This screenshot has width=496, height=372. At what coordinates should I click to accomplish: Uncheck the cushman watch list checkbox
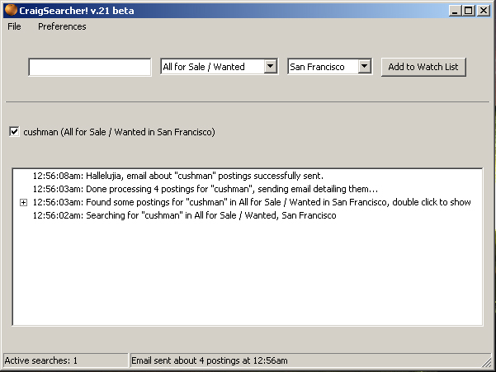click(x=14, y=132)
